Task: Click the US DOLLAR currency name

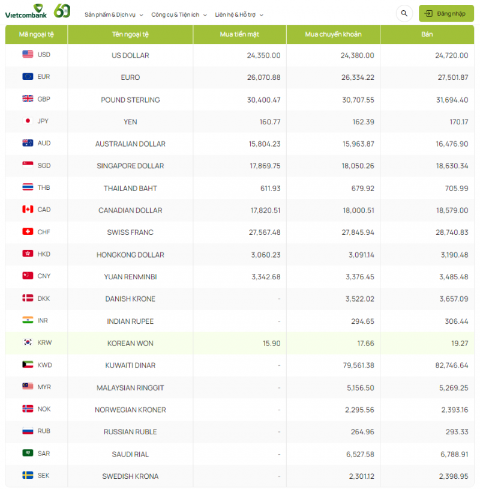Action: tap(130, 55)
